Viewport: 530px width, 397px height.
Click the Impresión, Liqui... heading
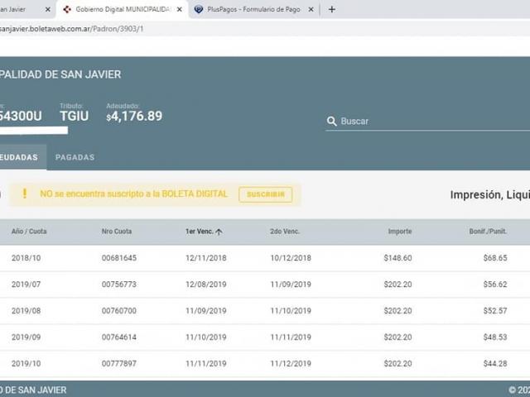[490, 195]
